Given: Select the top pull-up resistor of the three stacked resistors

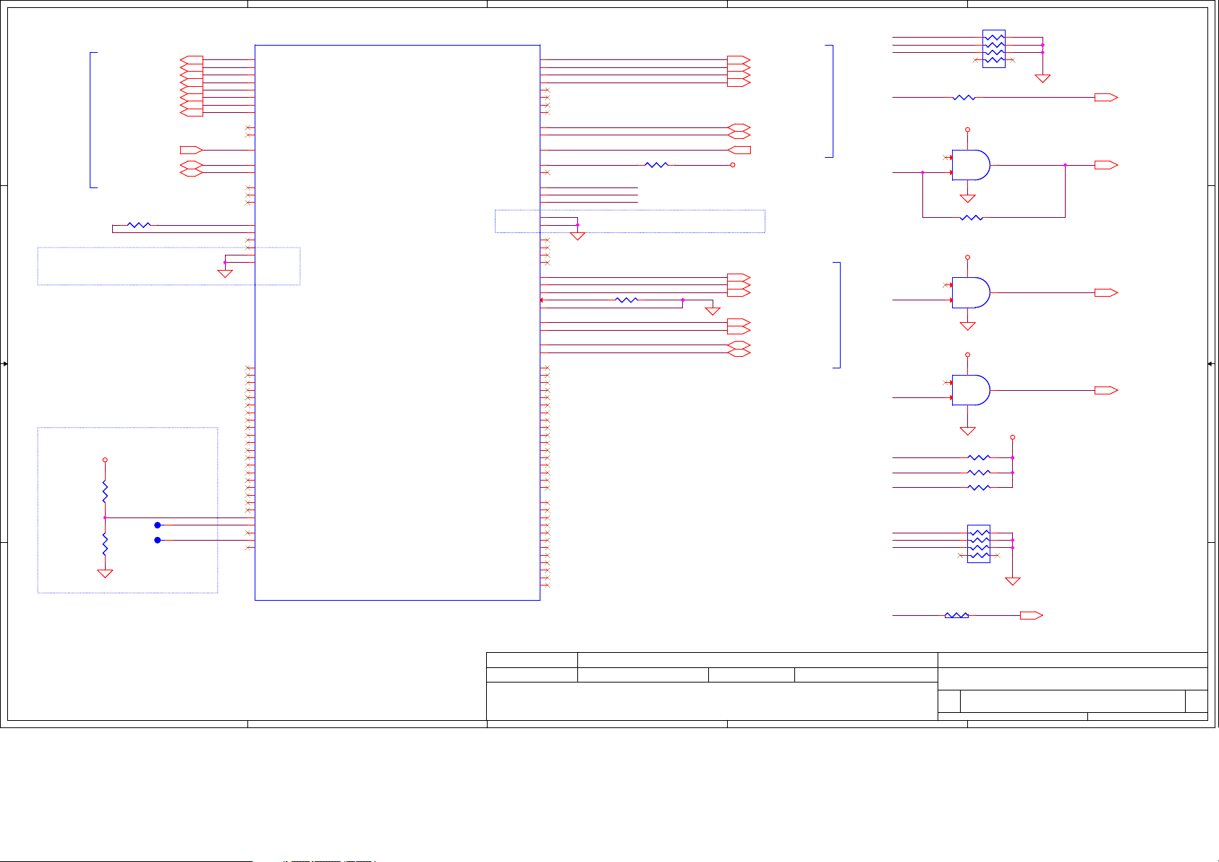Looking at the screenshot, I should [x=979, y=457].
